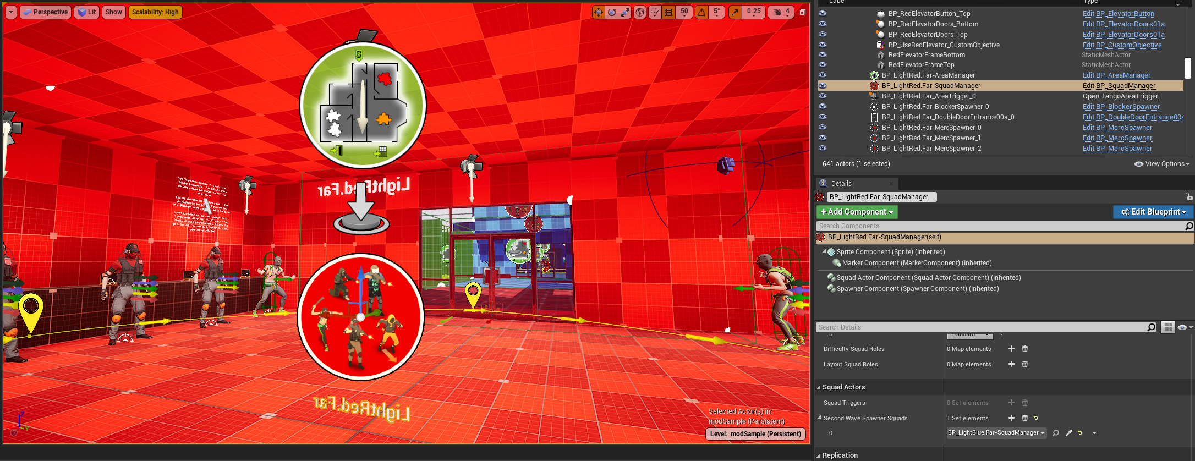Open the Edit BP_CustomObjective link
The width and height of the screenshot is (1195, 461).
[1122, 45]
